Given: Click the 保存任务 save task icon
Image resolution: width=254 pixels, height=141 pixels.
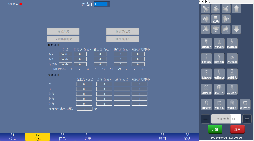Looking at the screenshot, I should point(219,105).
